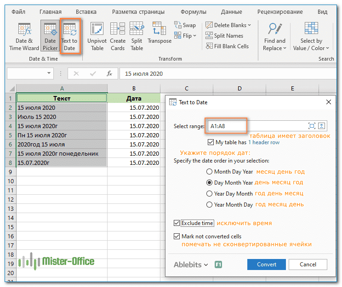Launch the Text to Date tool

(x=69, y=36)
